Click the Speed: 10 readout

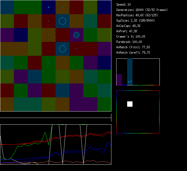click(x=123, y=5)
